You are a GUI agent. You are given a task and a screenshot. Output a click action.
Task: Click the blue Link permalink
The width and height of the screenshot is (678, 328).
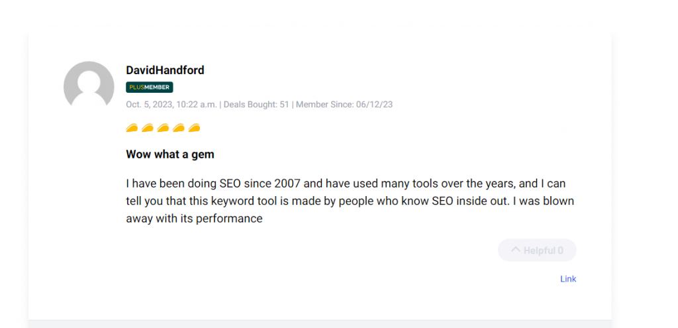point(568,279)
